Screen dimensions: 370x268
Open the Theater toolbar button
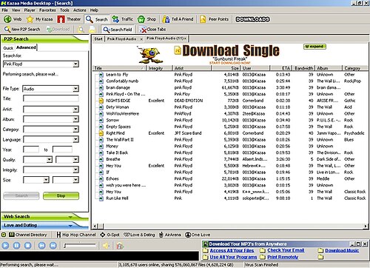coord(69,19)
